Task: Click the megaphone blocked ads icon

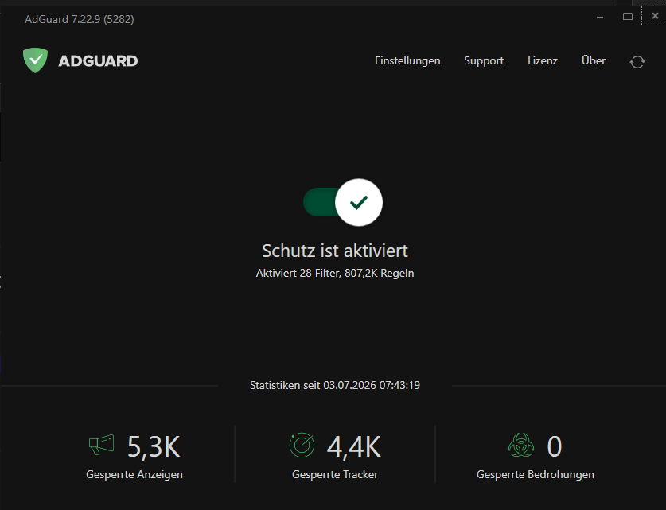Action: point(102,445)
